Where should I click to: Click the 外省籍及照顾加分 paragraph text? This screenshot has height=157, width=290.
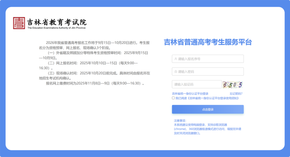point(94,55)
